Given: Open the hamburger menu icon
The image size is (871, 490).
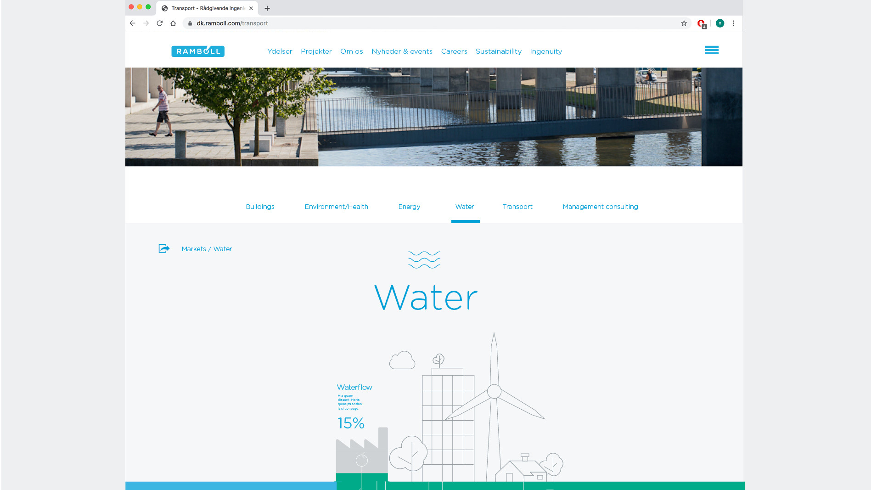Looking at the screenshot, I should (712, 50).
